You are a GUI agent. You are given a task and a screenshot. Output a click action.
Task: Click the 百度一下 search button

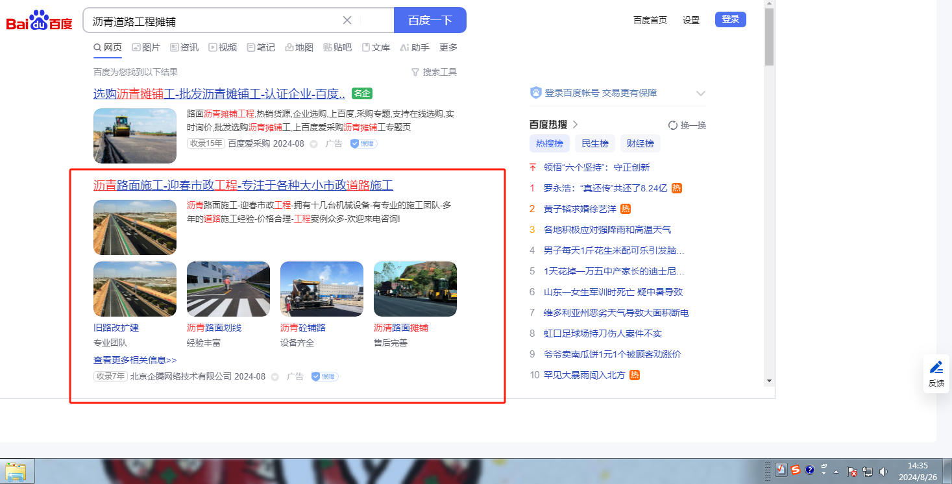(x=430, y=20)
